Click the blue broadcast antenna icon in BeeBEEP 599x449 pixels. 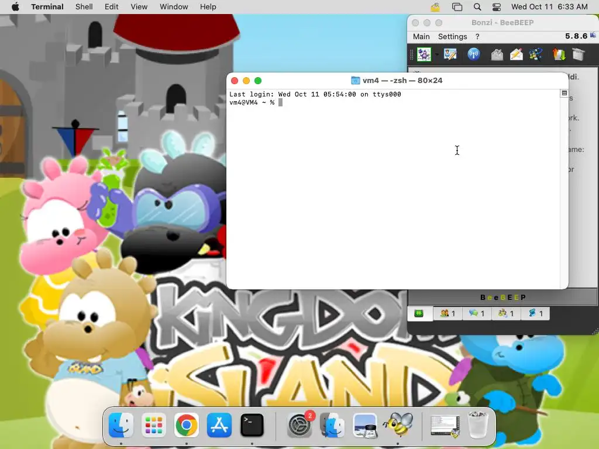click(x=474, y=54)
